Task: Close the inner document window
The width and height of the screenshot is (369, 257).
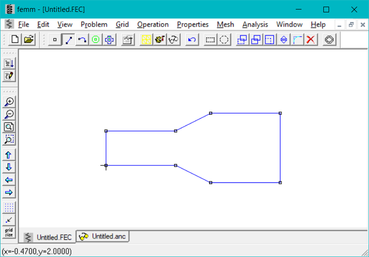Action: tap(363, 25)
